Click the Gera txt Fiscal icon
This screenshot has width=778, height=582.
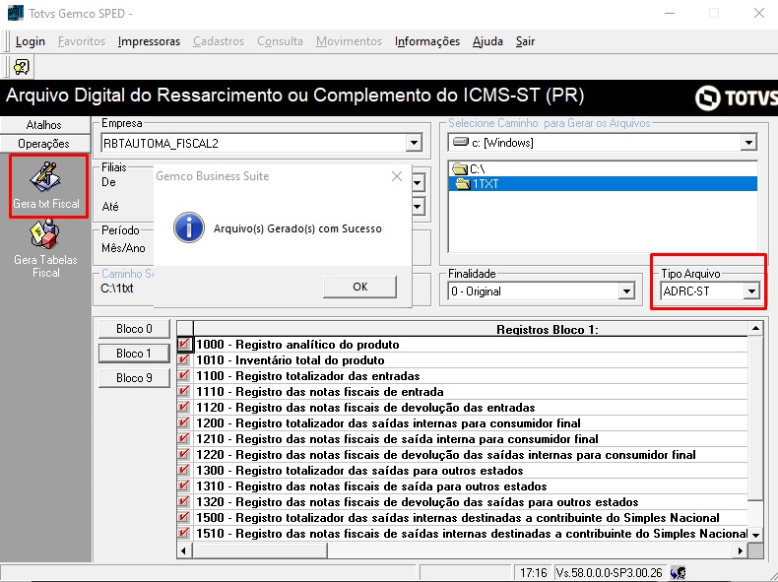[45, 177]
